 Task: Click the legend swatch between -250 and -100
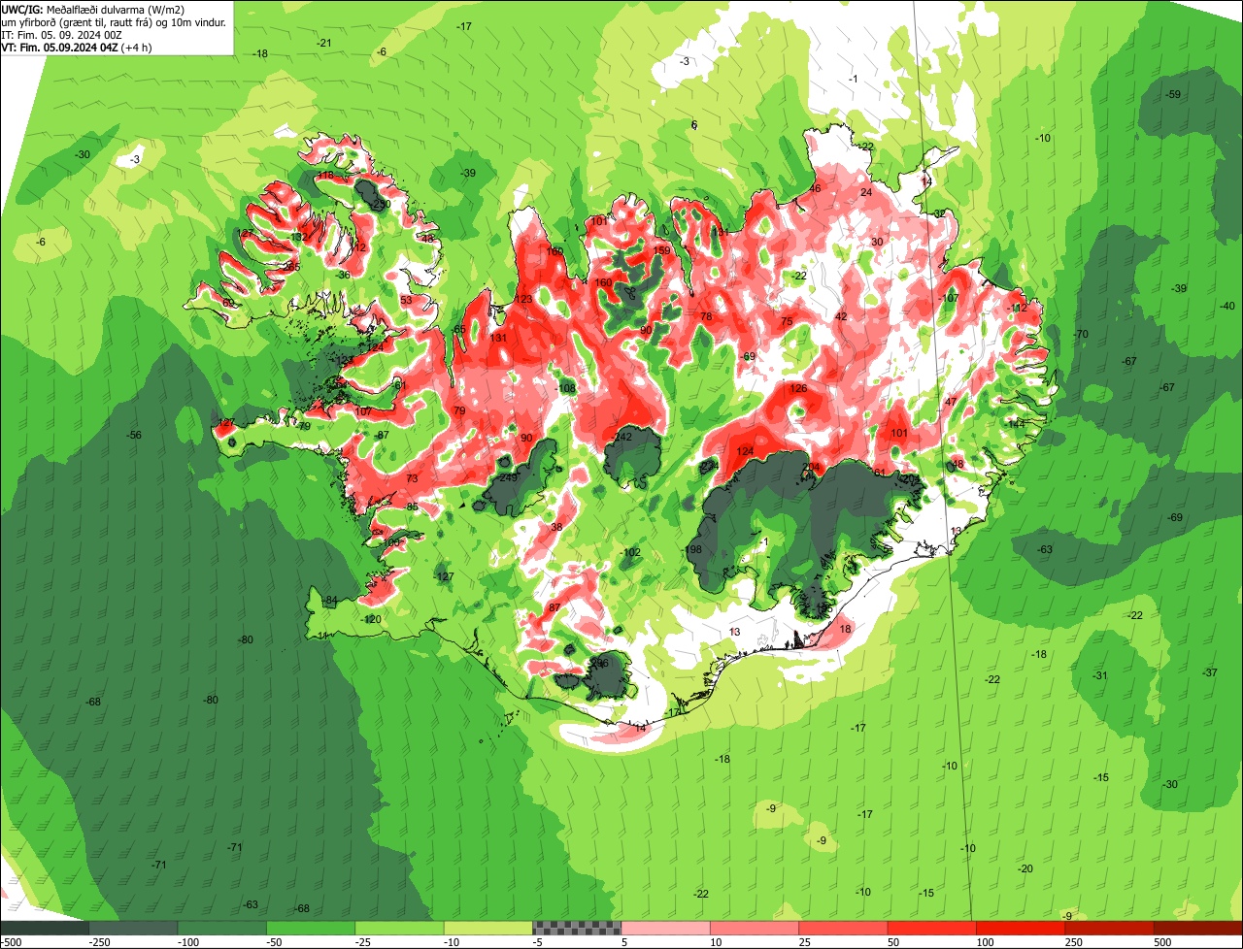pyautogui.click(x=133, y=928)
